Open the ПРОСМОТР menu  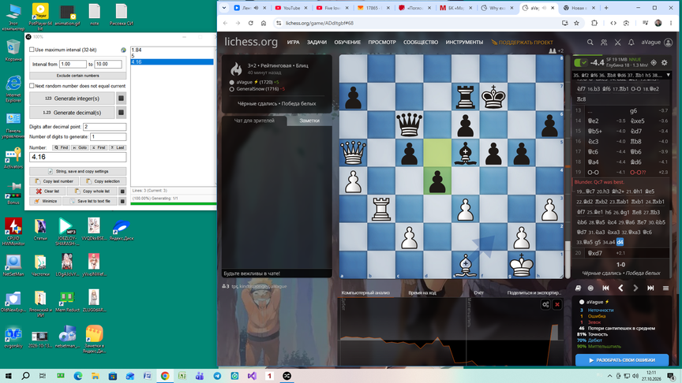pos(382,42)
